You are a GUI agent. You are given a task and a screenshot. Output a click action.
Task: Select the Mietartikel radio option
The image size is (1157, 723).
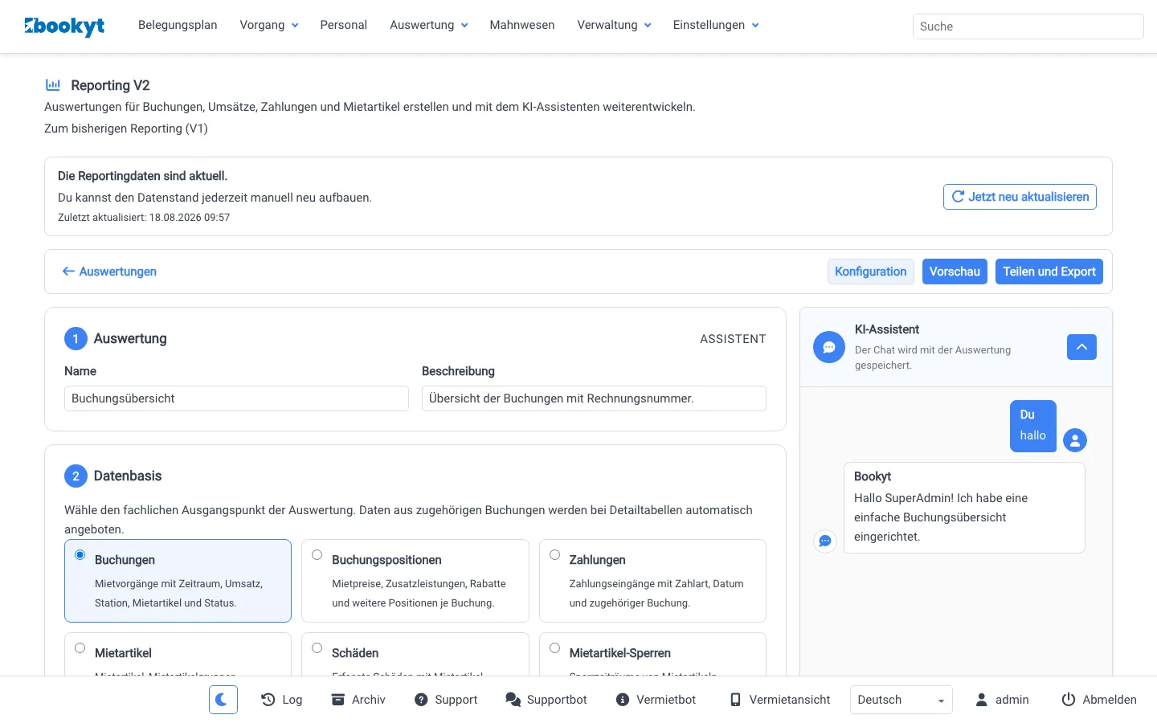click(80, 648)
